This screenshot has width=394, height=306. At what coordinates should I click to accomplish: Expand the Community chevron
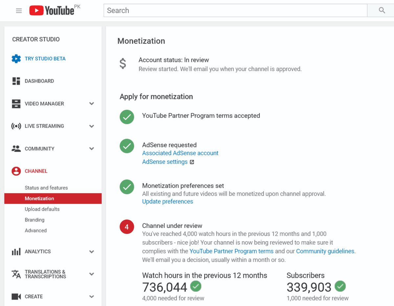click(92, 148)
